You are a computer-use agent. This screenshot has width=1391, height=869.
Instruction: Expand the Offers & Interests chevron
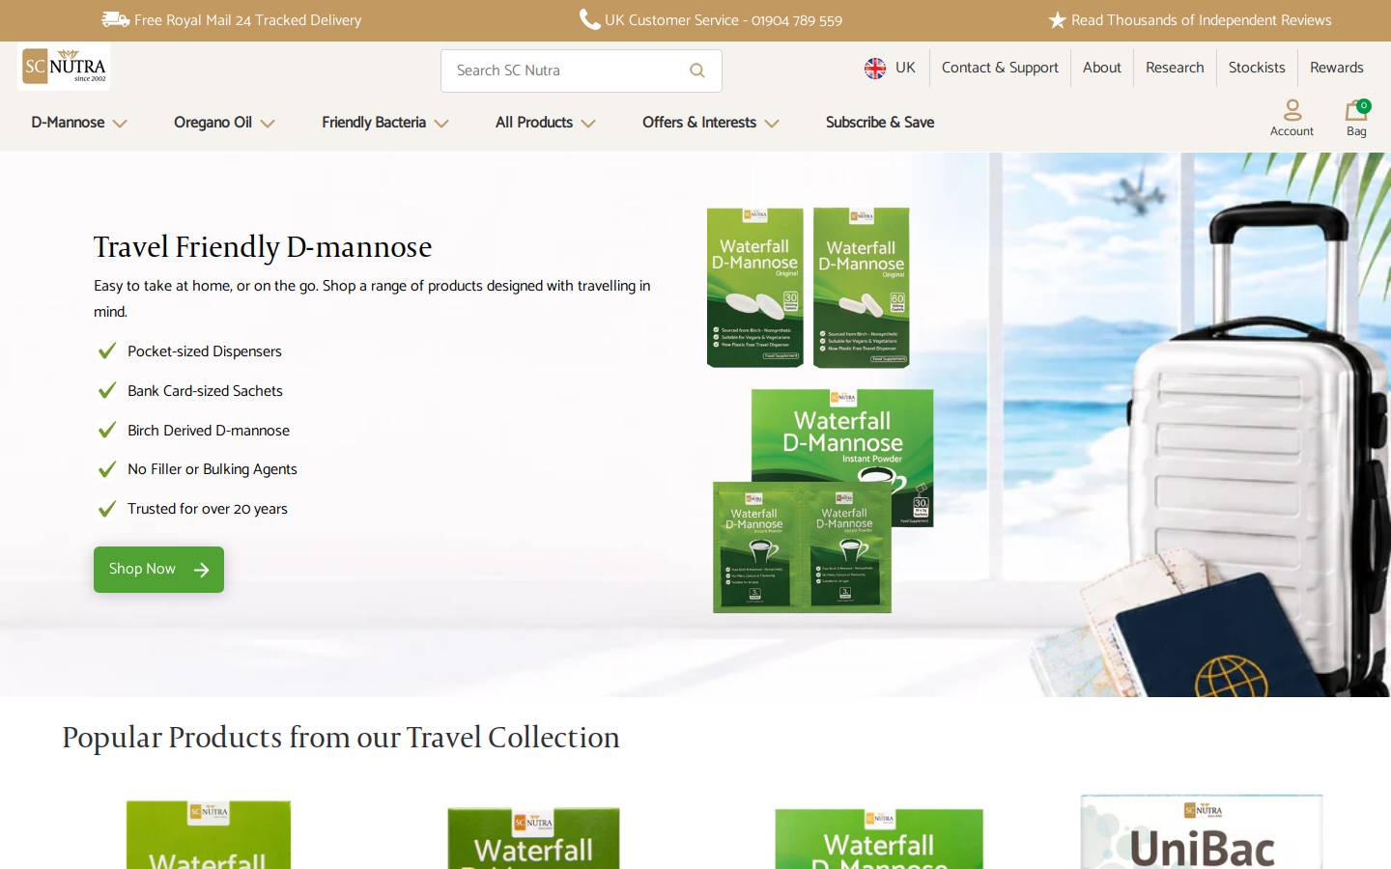click(772, 124)
